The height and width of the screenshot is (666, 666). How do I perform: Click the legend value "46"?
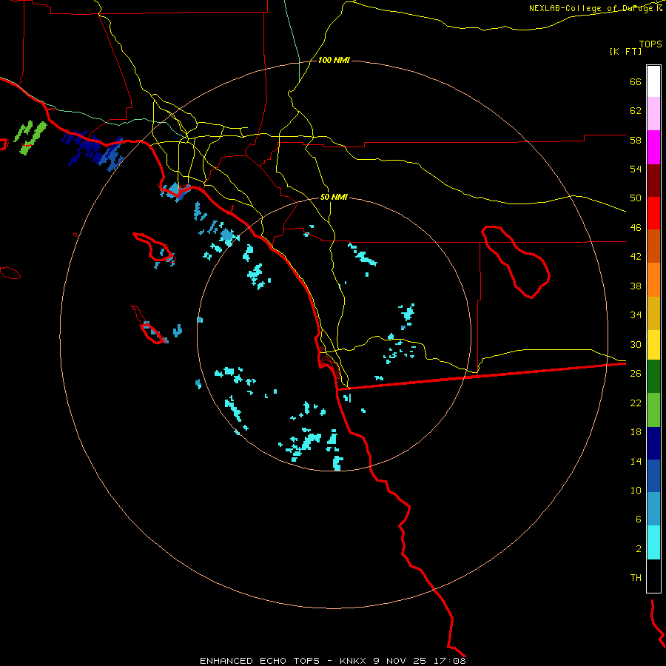(636, 228)
